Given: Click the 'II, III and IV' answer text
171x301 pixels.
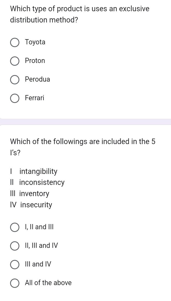Looking at the screenshot, I should tap(41, 246).
